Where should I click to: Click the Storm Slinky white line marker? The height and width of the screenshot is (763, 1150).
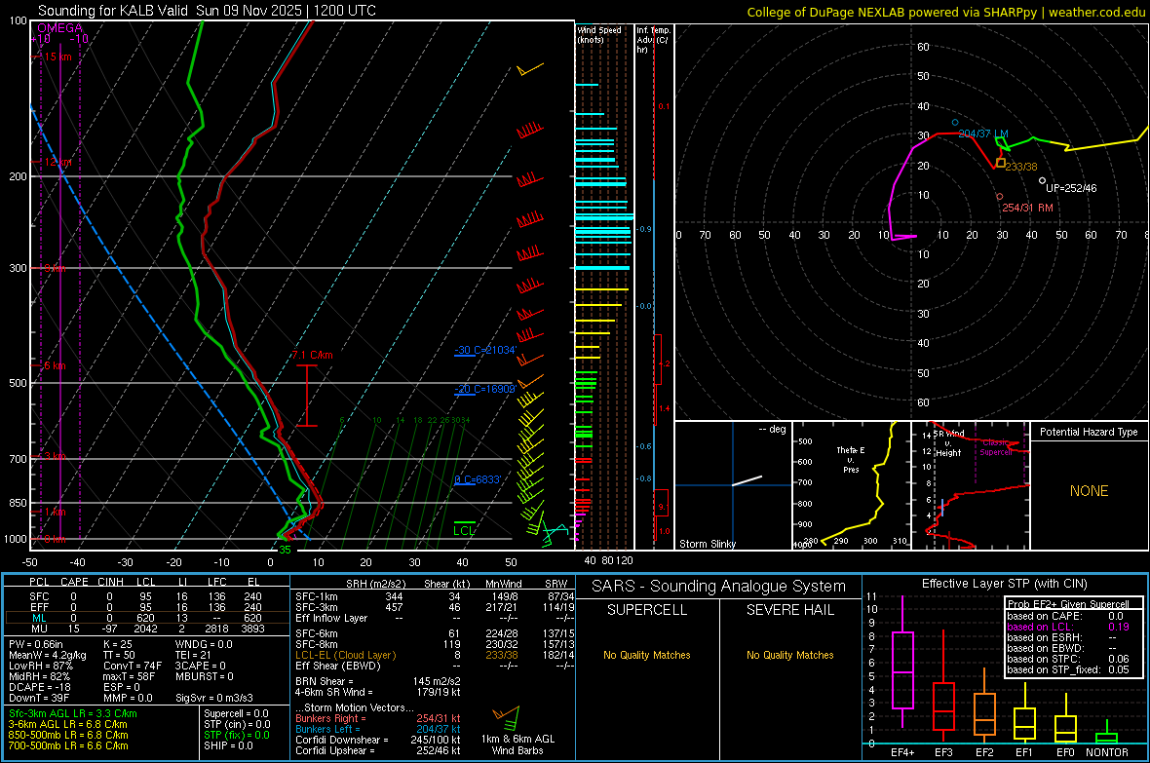point(747,480)
